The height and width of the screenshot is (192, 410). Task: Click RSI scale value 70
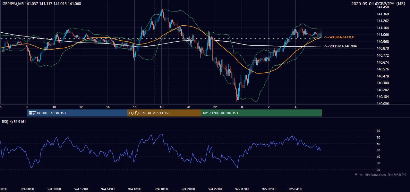click(x=378, y=138)
